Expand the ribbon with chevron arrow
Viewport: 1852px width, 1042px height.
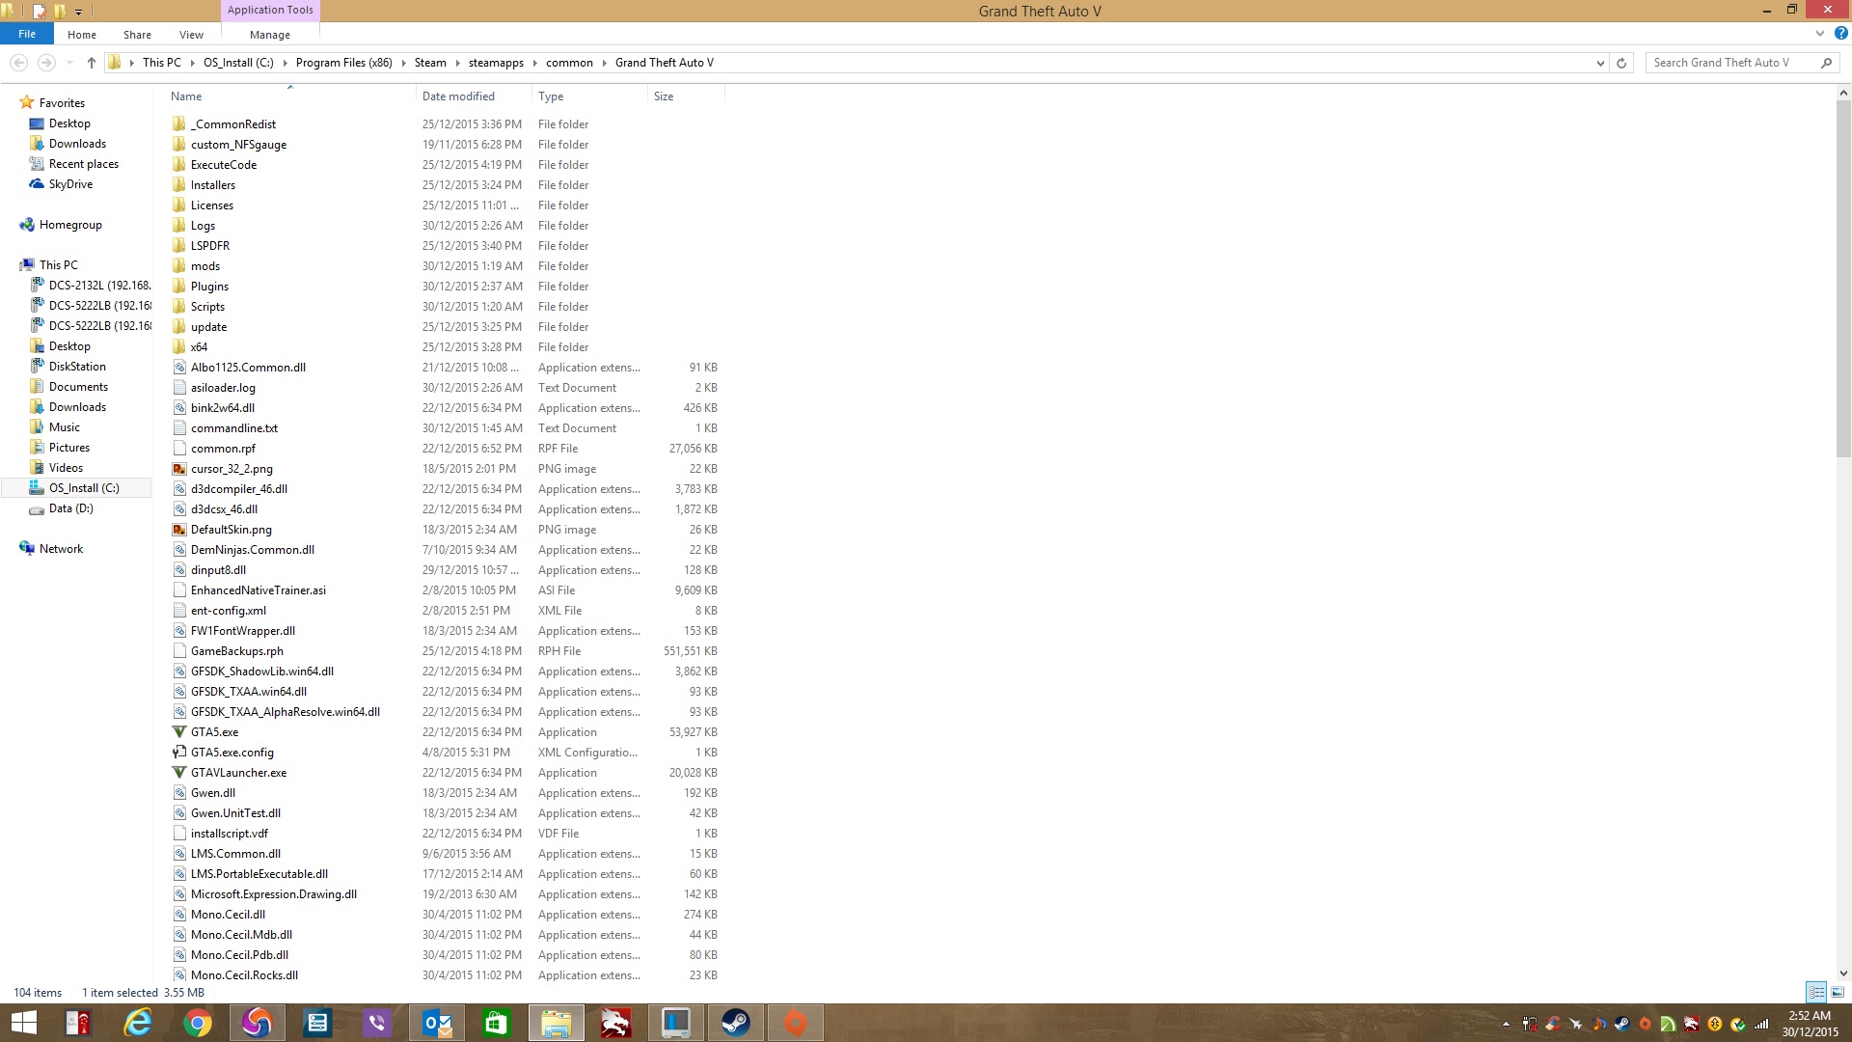click(x=1820, y=34)
